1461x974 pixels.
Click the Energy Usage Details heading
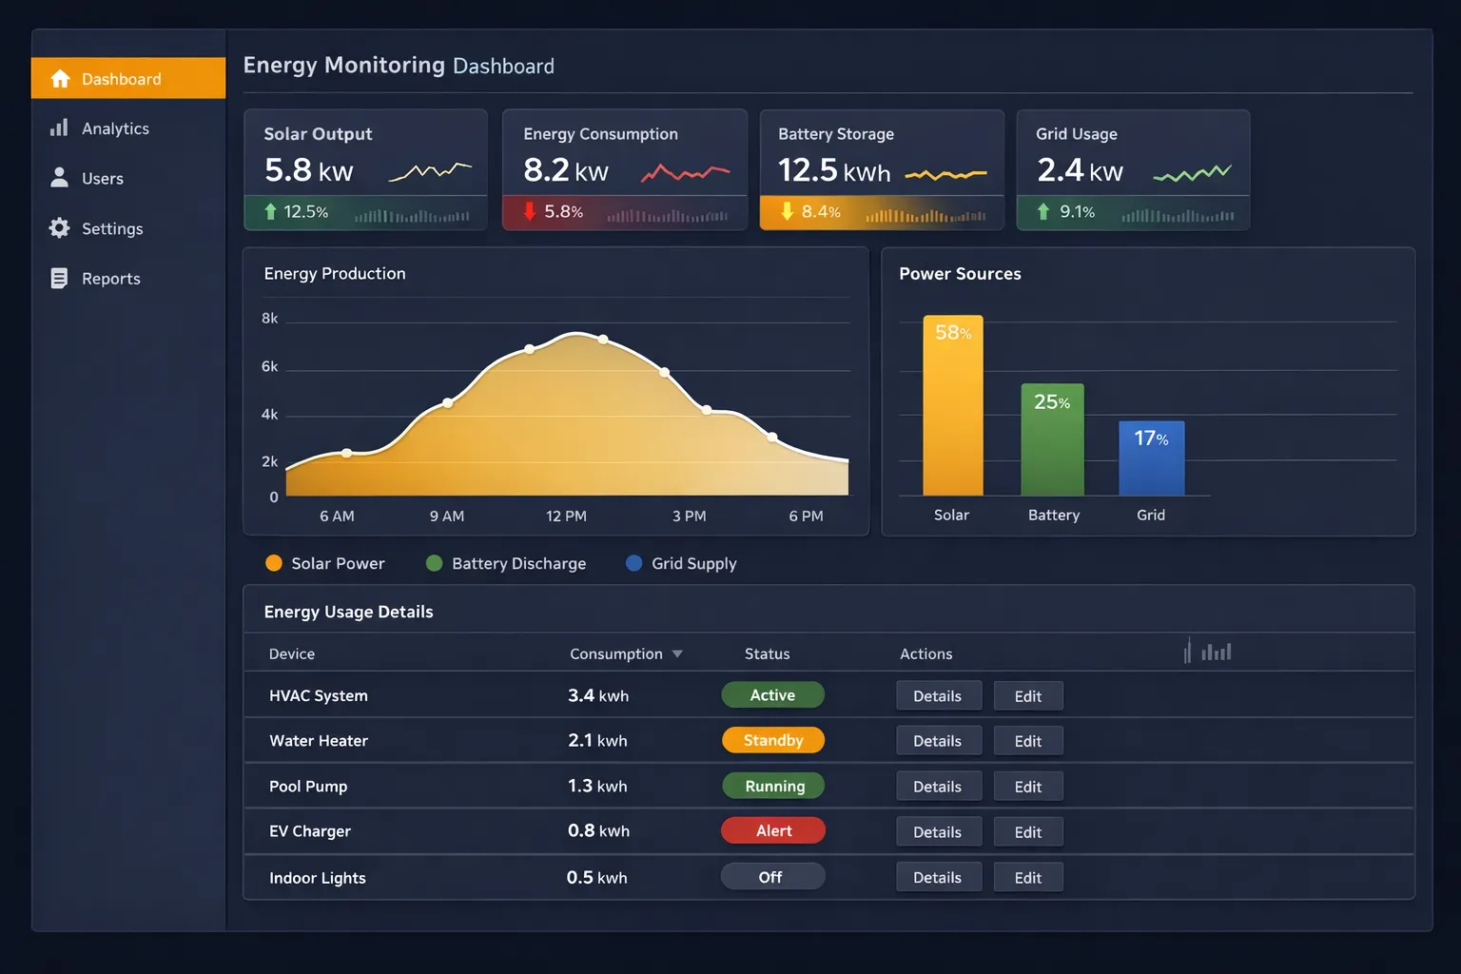coord(348,612)
